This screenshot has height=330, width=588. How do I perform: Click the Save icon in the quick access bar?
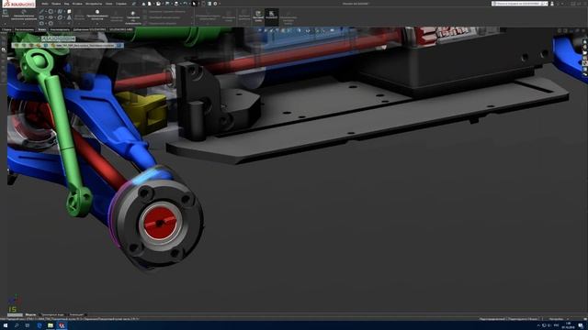[x=167, y=4]
